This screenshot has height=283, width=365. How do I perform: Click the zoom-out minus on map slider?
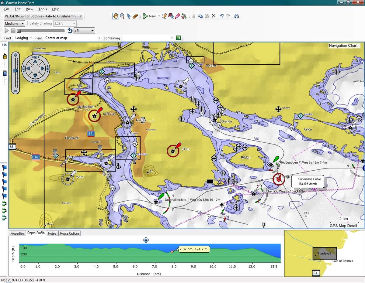[x=16, y=91]
